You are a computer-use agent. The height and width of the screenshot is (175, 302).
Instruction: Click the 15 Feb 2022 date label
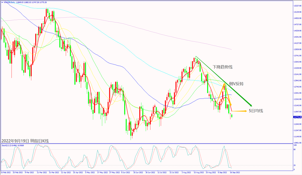[x=6, y=173]
